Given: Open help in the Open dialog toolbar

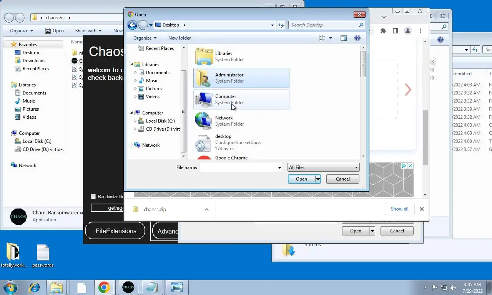Looking at the screenshot, I should (x=357, y=38).
